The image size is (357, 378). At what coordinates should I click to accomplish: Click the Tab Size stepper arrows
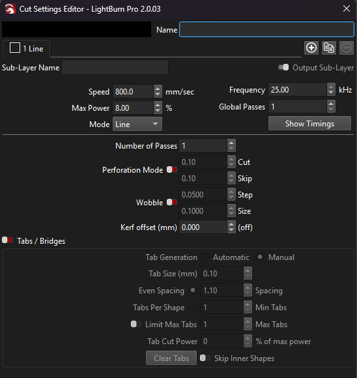[248, 273]
